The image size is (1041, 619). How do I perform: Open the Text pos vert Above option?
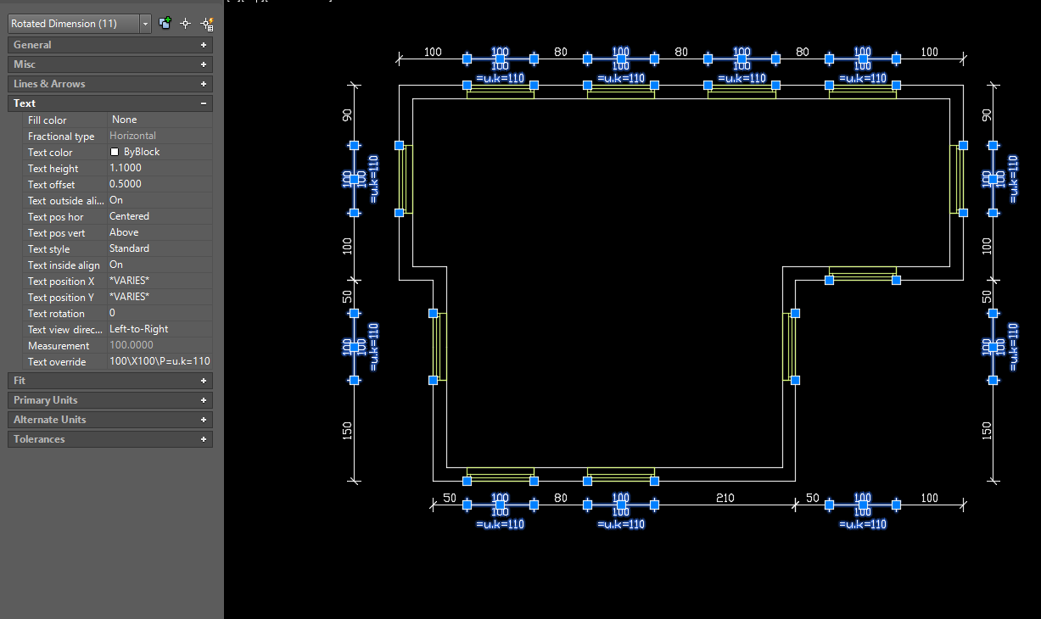[160, 232]
